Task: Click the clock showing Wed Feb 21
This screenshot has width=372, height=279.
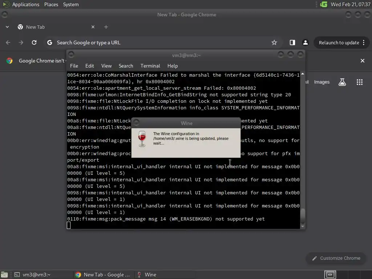Action: pyautogui.click(x=351, y=4)
